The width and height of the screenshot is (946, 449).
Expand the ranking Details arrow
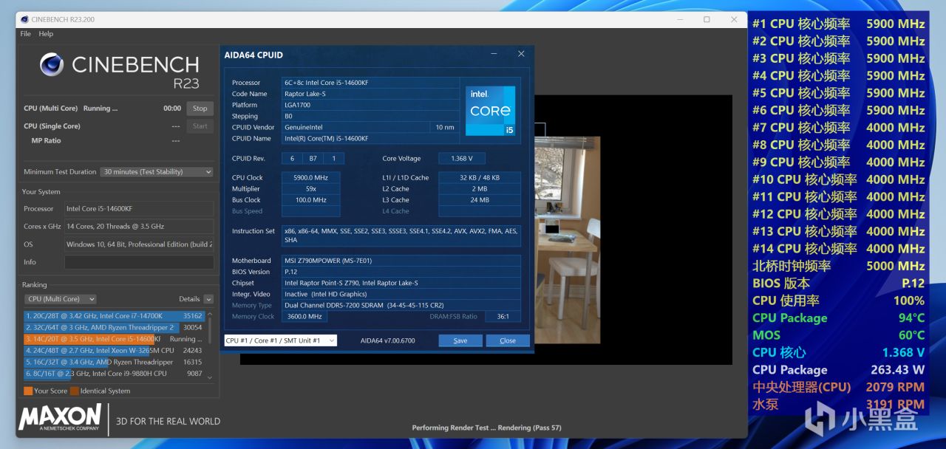click(208, 299)
